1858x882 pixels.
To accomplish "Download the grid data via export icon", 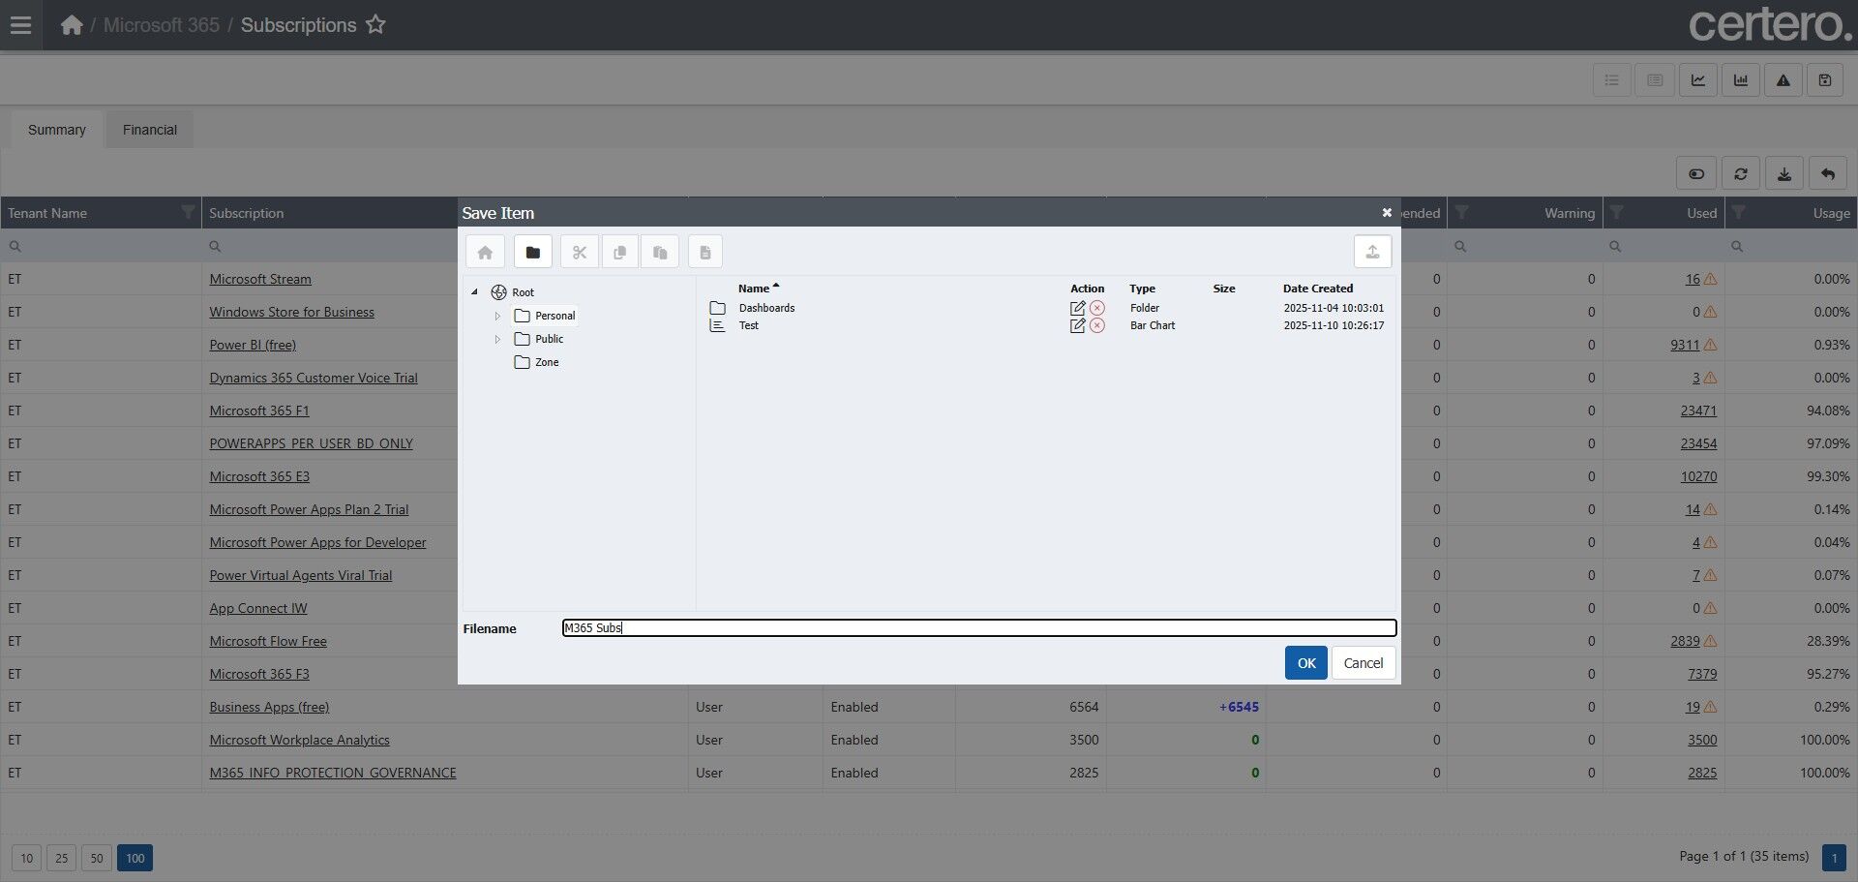I will click(x=1784, y=173).
